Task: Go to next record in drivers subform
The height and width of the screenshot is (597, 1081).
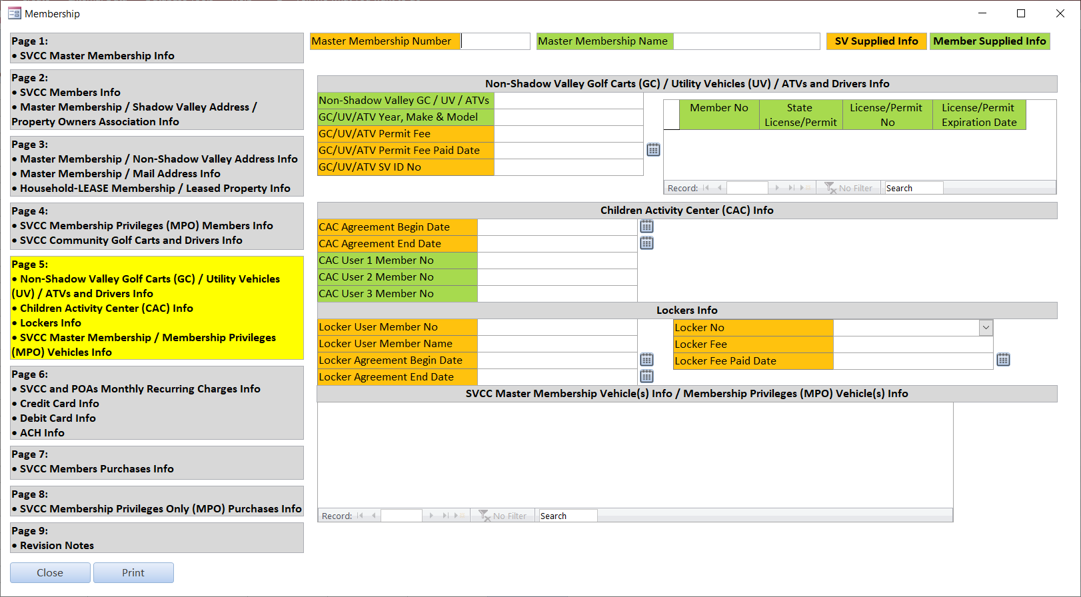Action: 777,188
